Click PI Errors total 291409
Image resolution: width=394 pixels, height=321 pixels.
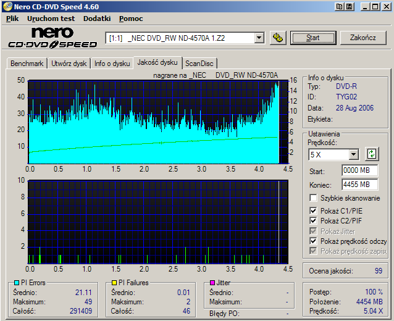coord(81,311)
